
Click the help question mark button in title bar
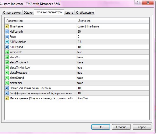138,3
